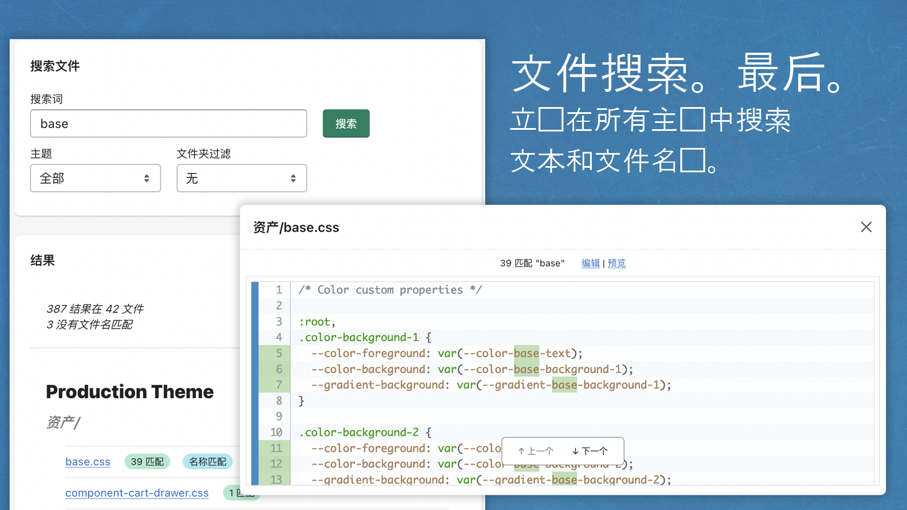Click the 39 匹配 "base" count in the preview
The image size is (907, 510).
coord(532,263)
